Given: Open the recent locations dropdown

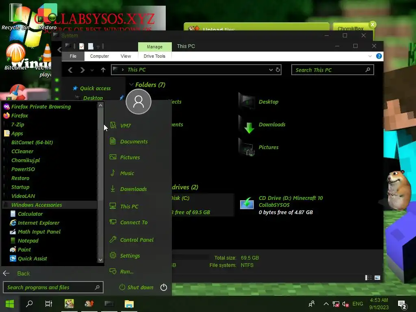Looking at the screenshot, I should pos(92,70).
